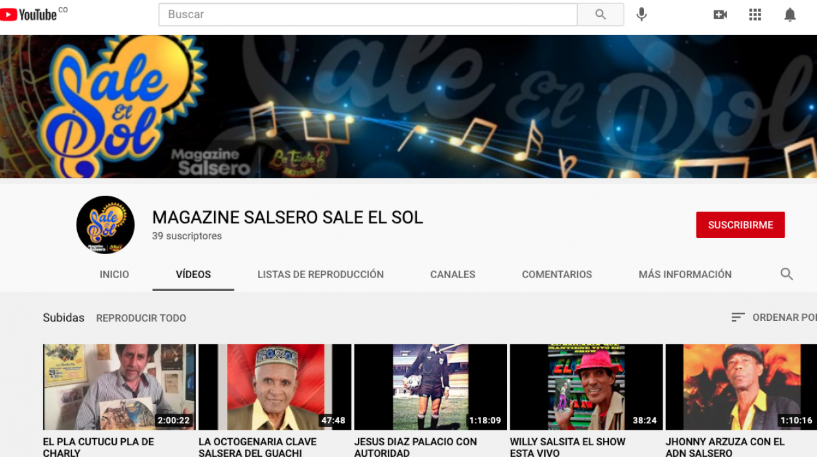
Task: Open the create video upload icon
Action: click(720, 14)
